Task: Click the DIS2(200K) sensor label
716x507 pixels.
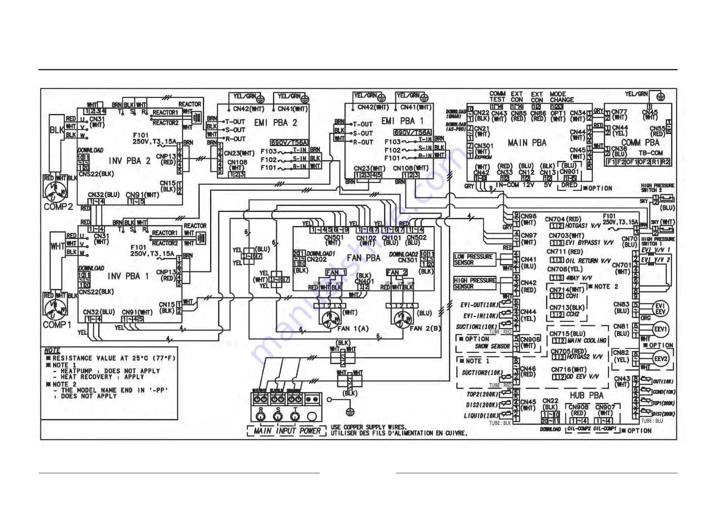Action: [x=482, y=405]
